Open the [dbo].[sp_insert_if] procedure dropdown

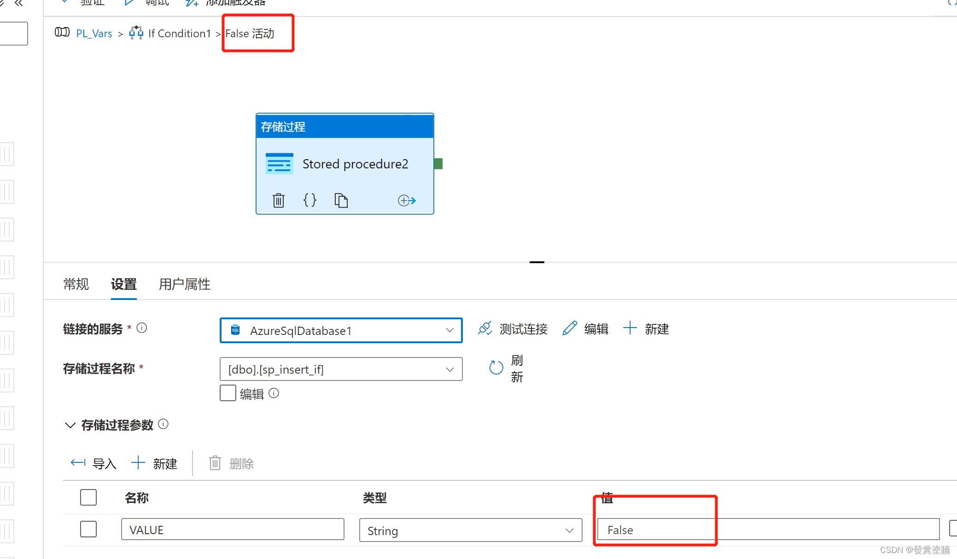[341, 369]
